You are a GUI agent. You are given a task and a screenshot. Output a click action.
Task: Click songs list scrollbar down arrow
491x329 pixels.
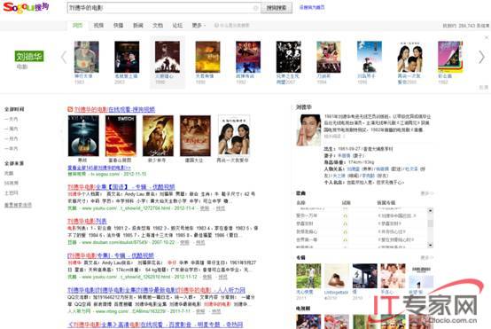tap(431, 246)
